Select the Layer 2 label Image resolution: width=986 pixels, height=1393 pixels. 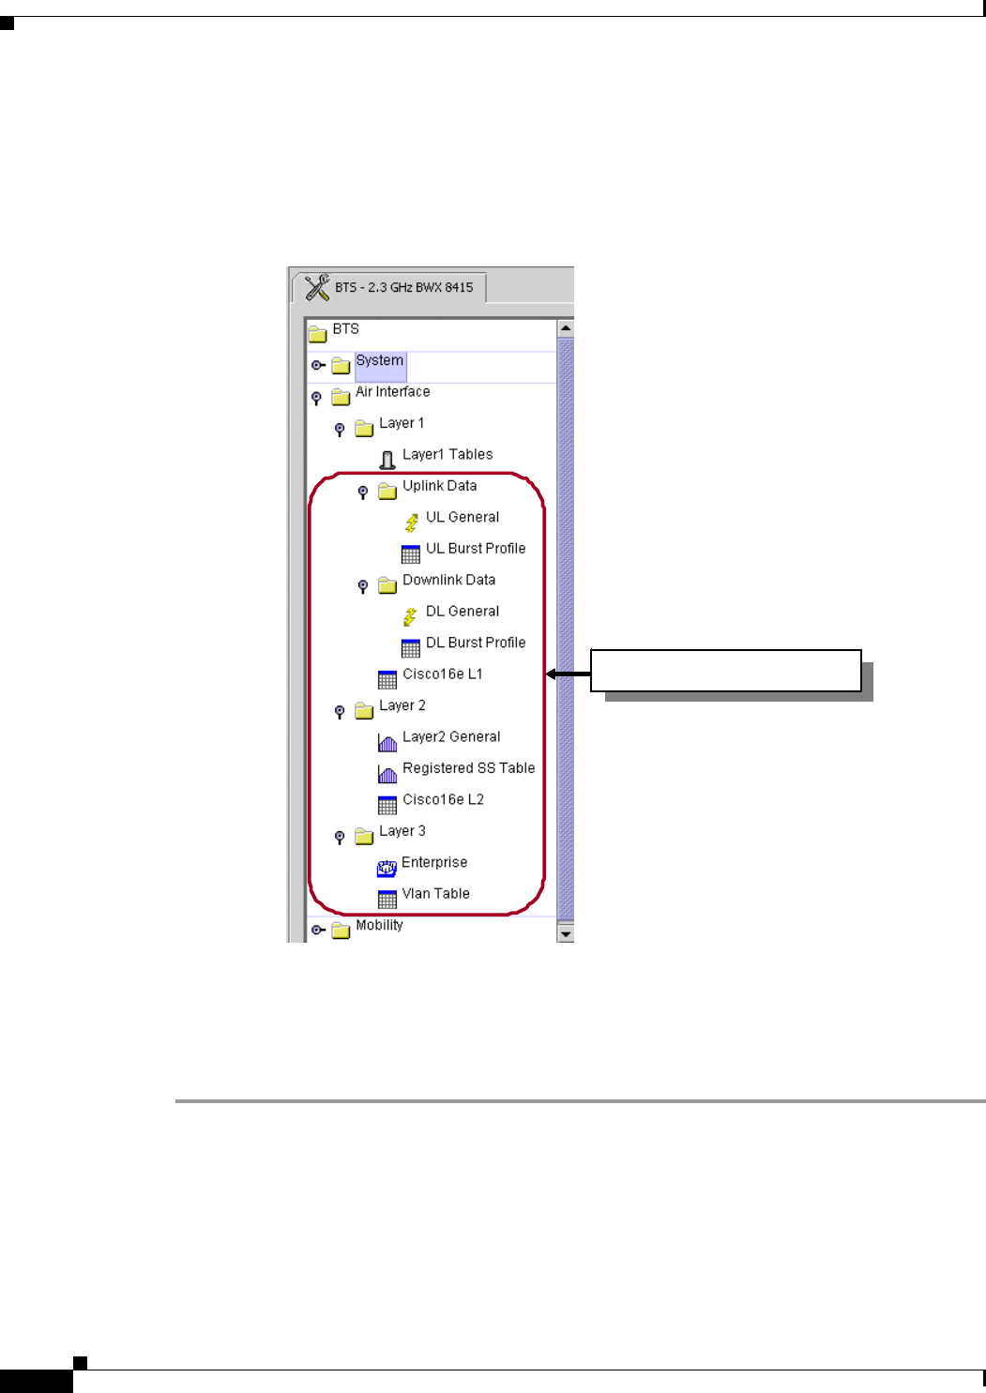402,705
